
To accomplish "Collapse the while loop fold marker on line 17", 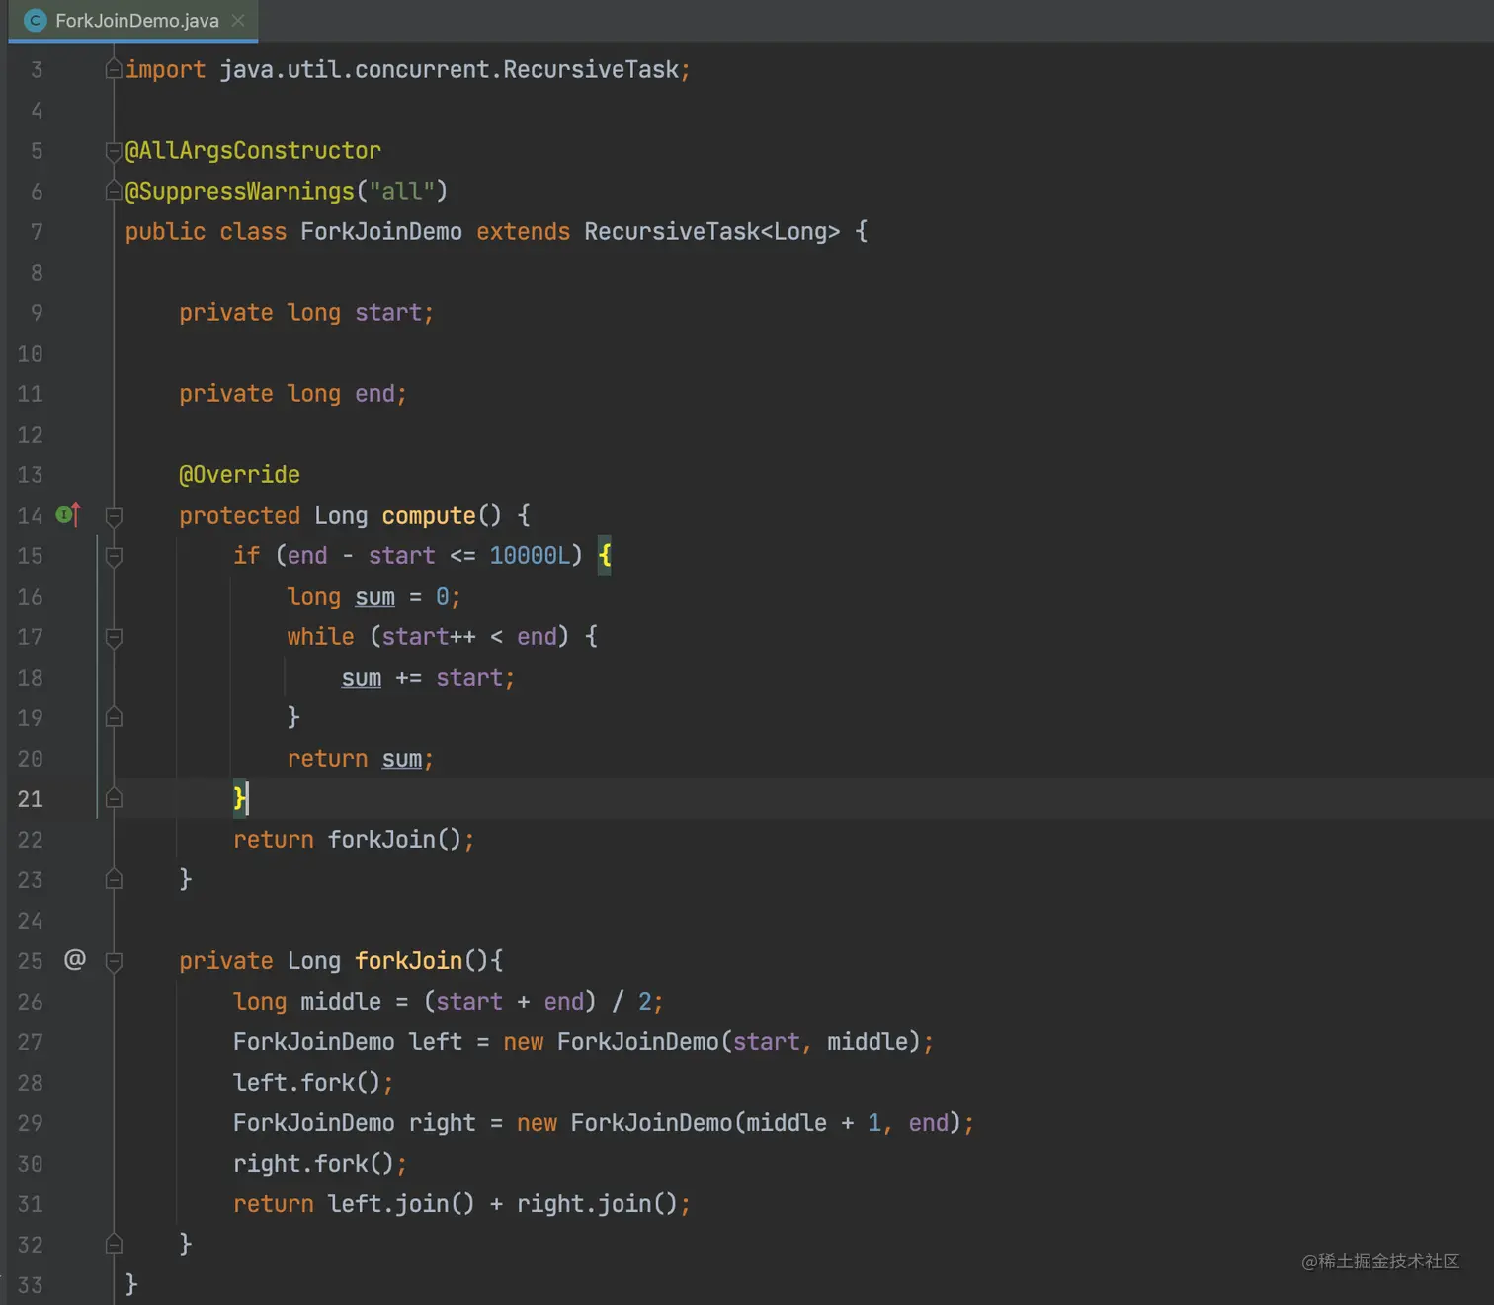I will [x=114, y=637].
